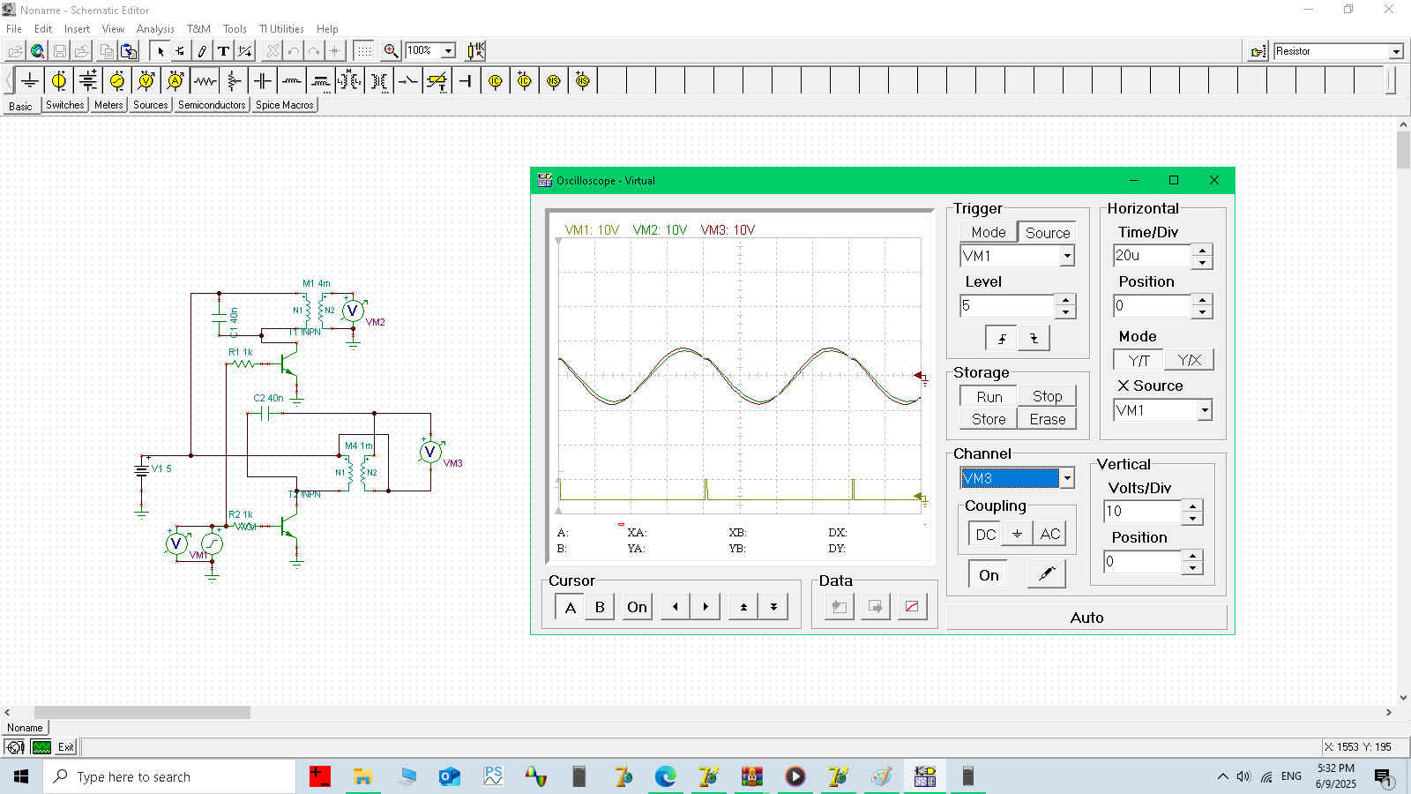Increase Time/Div value with up arrow
The image size is (1411, 794).
coord(1203,250)
